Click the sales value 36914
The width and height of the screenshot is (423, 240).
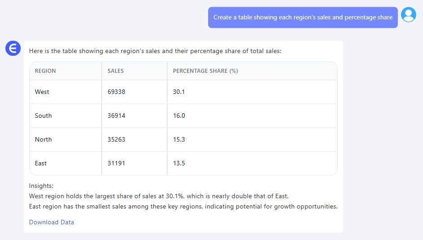116,116
